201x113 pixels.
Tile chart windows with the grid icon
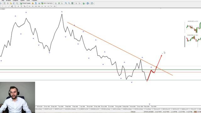pyautogui.click(x=72, y=3)
